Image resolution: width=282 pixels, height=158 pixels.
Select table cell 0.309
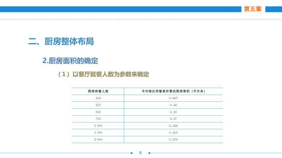coord(173,133)
